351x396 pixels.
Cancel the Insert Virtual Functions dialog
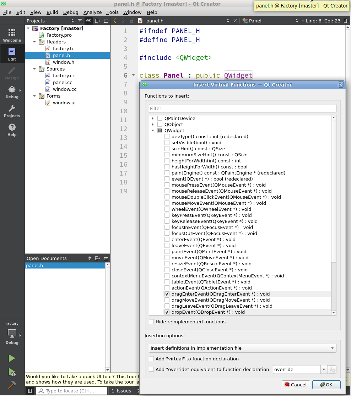pos(296,385)
